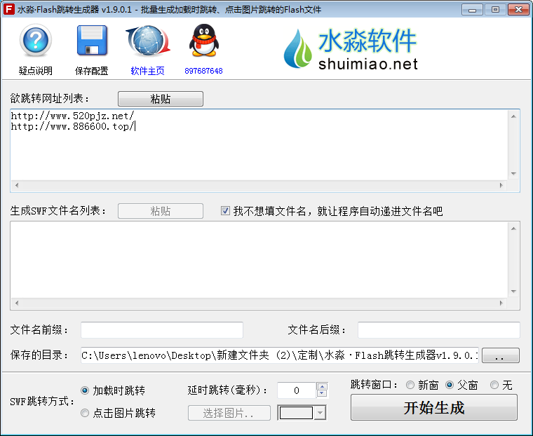The image size is (533, 436).
Task: Open the 软件主页 link text
Action: pyautogui.click(x=147, y=71)
